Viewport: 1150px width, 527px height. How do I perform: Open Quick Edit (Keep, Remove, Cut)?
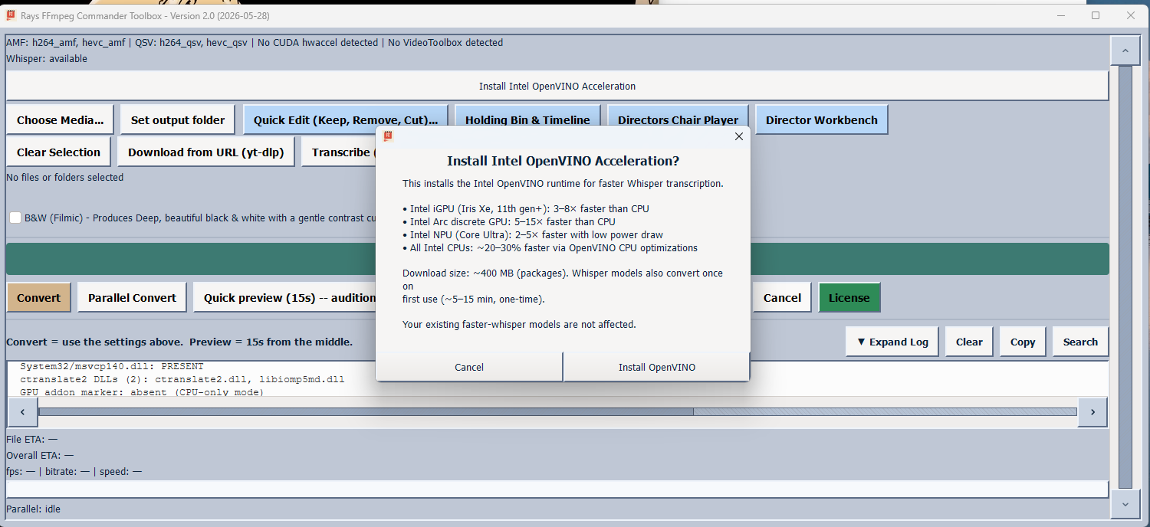click(x=346, y=119)
